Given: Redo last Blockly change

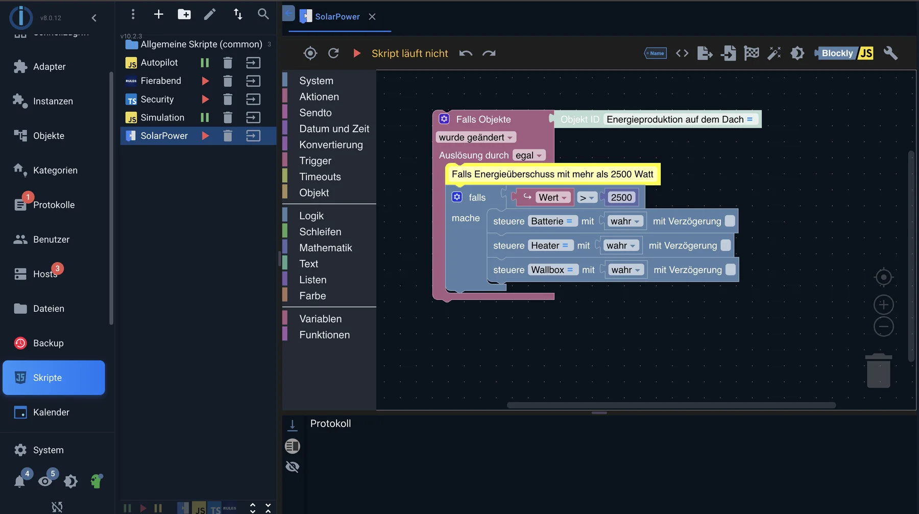Looking at the screenshot, I should click(489, 53).
